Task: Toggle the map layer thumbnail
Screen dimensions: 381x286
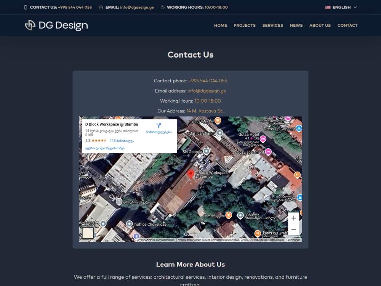Action: pos(88,233)
